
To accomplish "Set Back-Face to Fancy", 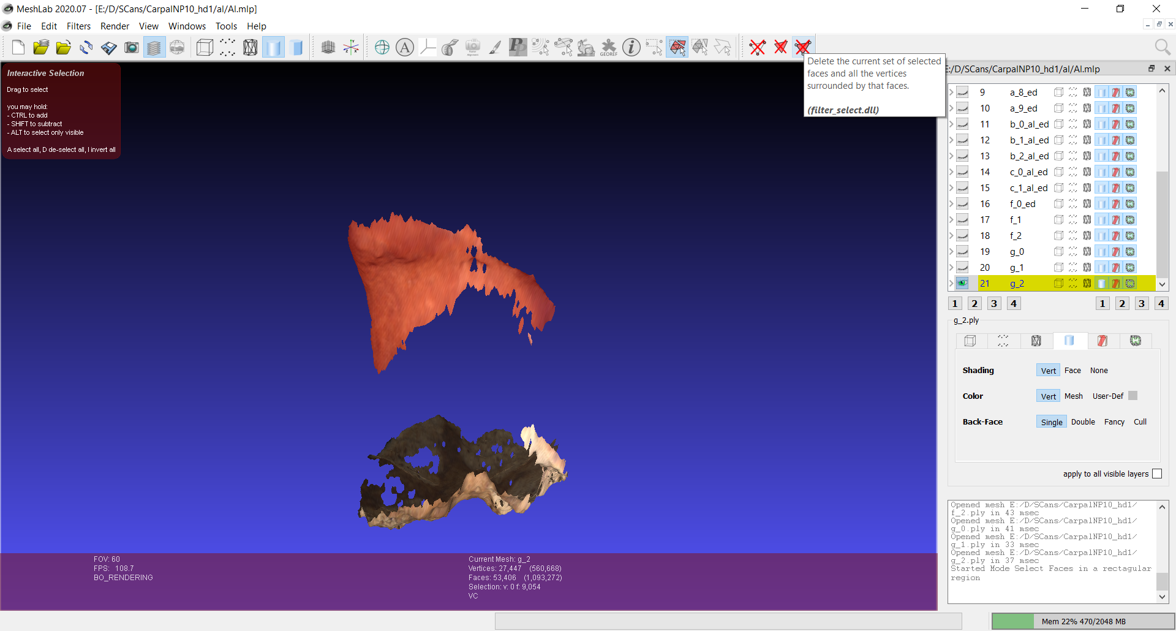I will click(1114, 421).
